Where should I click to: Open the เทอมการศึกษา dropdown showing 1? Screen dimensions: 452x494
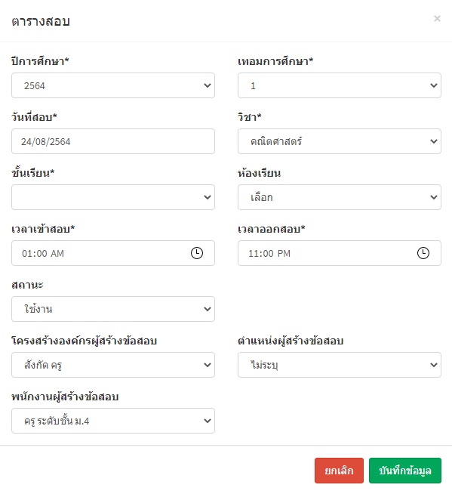pyautogui.click(x=340, y=85)
